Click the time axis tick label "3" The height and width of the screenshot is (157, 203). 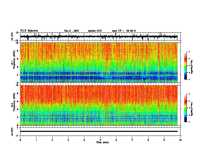[x=68, y=140]
